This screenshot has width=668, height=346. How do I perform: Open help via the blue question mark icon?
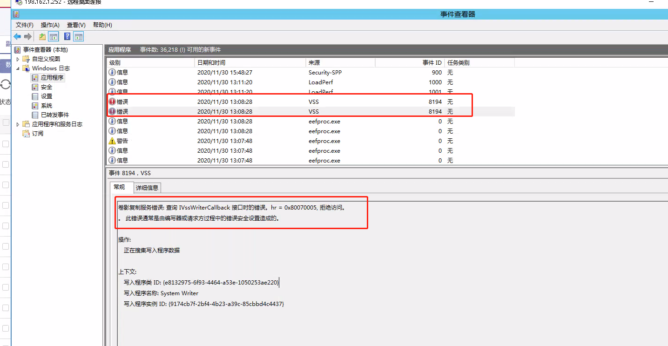[67, 37]
